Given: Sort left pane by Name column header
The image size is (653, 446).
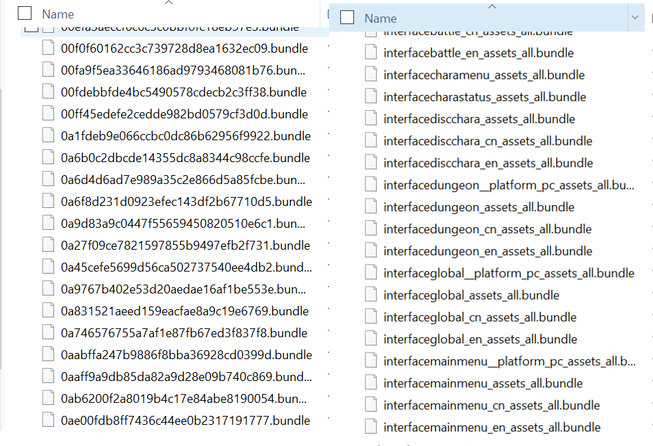Looking at the screenshot, I should [x=58, y=14].
